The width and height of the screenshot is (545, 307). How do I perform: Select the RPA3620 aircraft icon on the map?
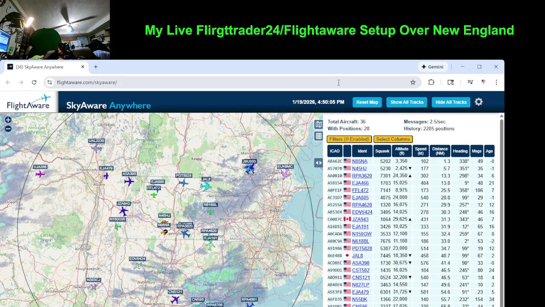coord(186,233)
